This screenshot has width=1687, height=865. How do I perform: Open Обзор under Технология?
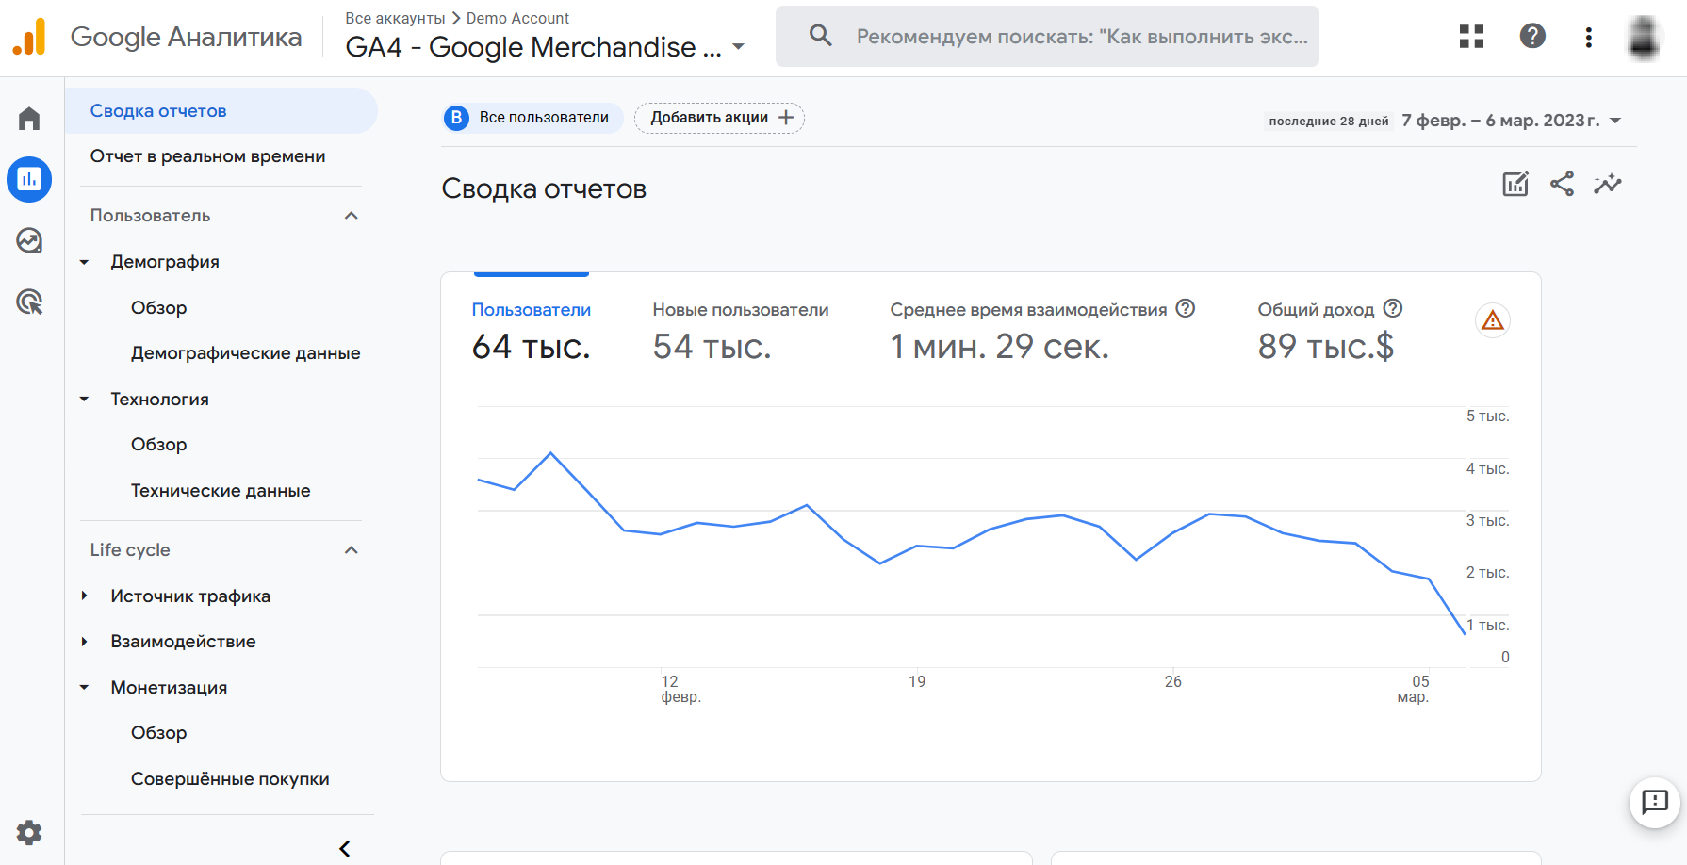coord(158,445)
